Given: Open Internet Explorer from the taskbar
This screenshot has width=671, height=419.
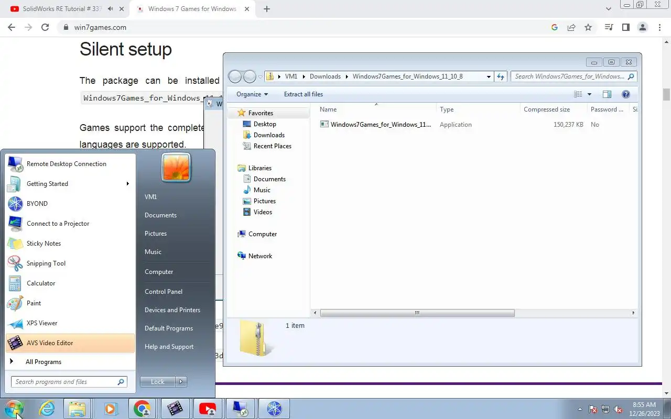Looking at the screenshot, I should (47, 409).
